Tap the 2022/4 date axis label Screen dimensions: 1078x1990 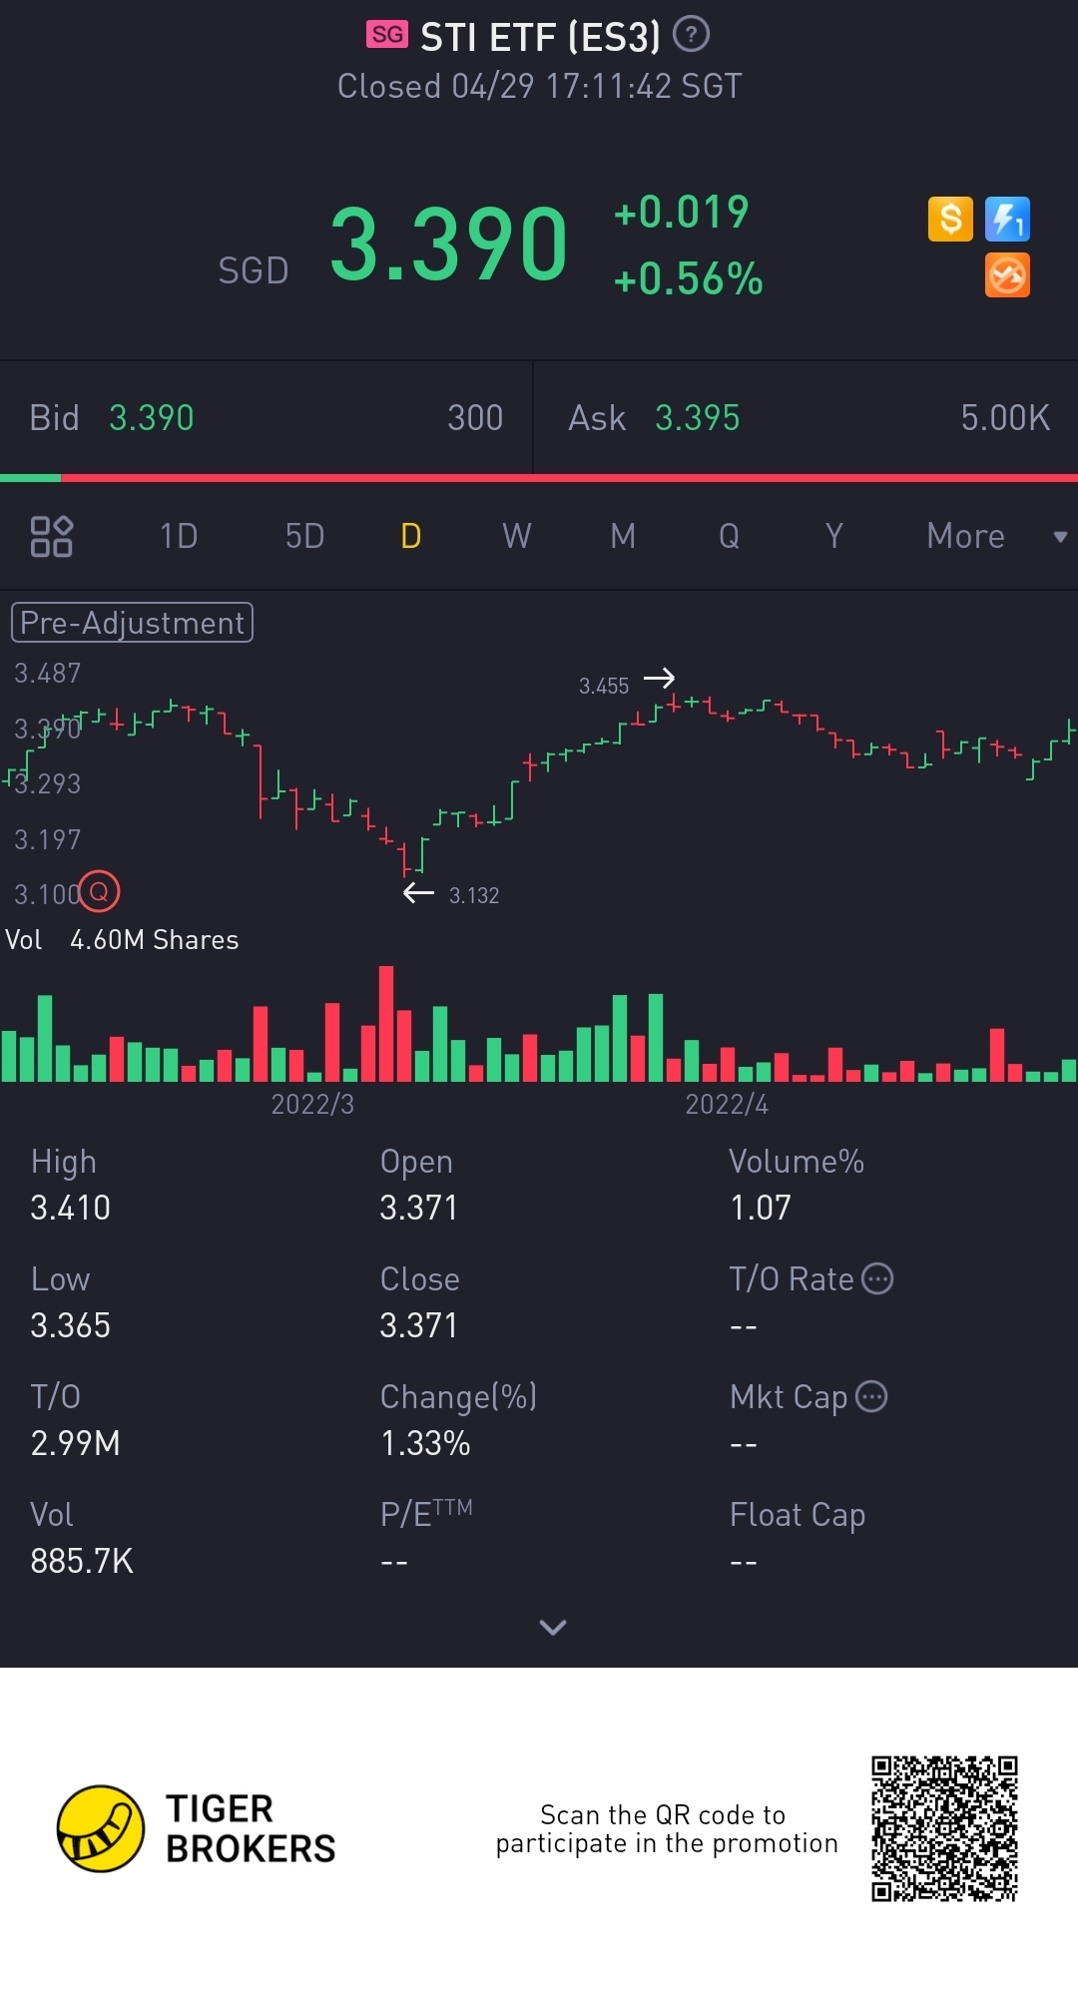pyautogui.click(x=727, y=1104)
